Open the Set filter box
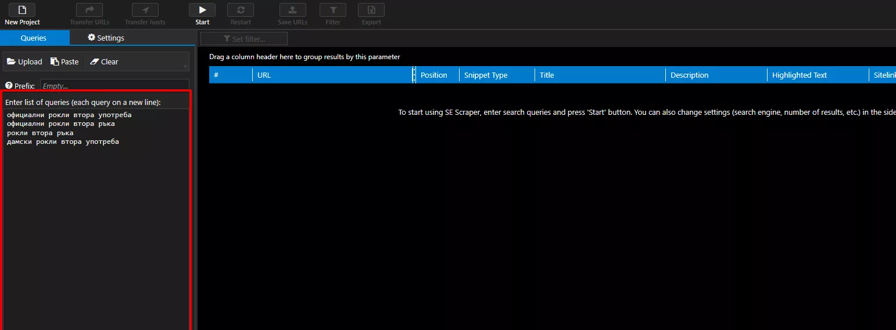This screenshot has height=330, width=896. 244,39
